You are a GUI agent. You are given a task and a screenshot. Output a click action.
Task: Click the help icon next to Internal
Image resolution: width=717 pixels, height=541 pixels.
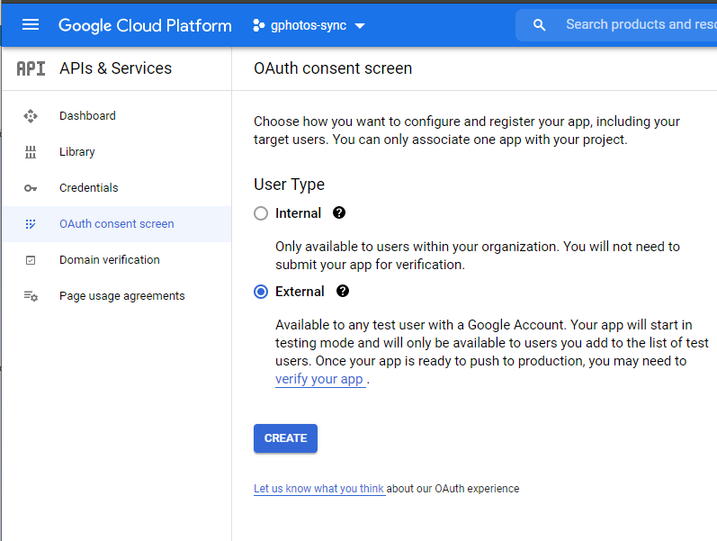click(x=339, y=213)
